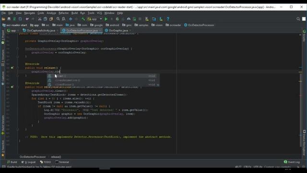Screen dimensions: 307x173
Task: Open the Structure side panel tab
Action: pos(3,58)
